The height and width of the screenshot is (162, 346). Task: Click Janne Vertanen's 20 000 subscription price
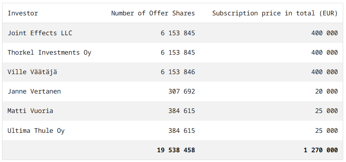pyautogui.click(x=326, y=92)
